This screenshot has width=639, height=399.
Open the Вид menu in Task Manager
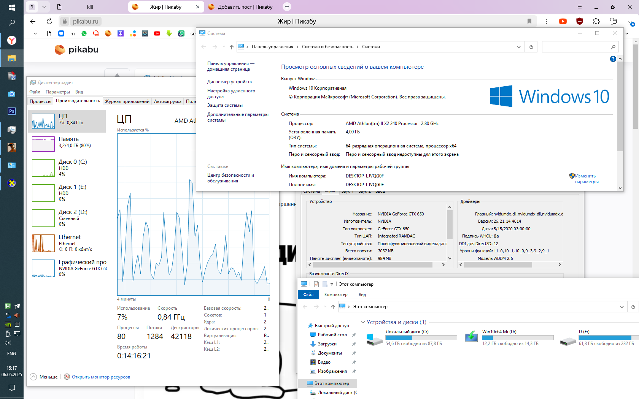(x=79, y=92)
